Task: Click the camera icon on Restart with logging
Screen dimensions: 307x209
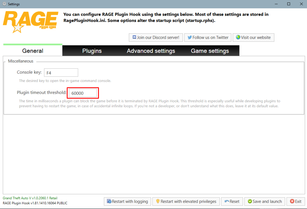Action: 109,201
